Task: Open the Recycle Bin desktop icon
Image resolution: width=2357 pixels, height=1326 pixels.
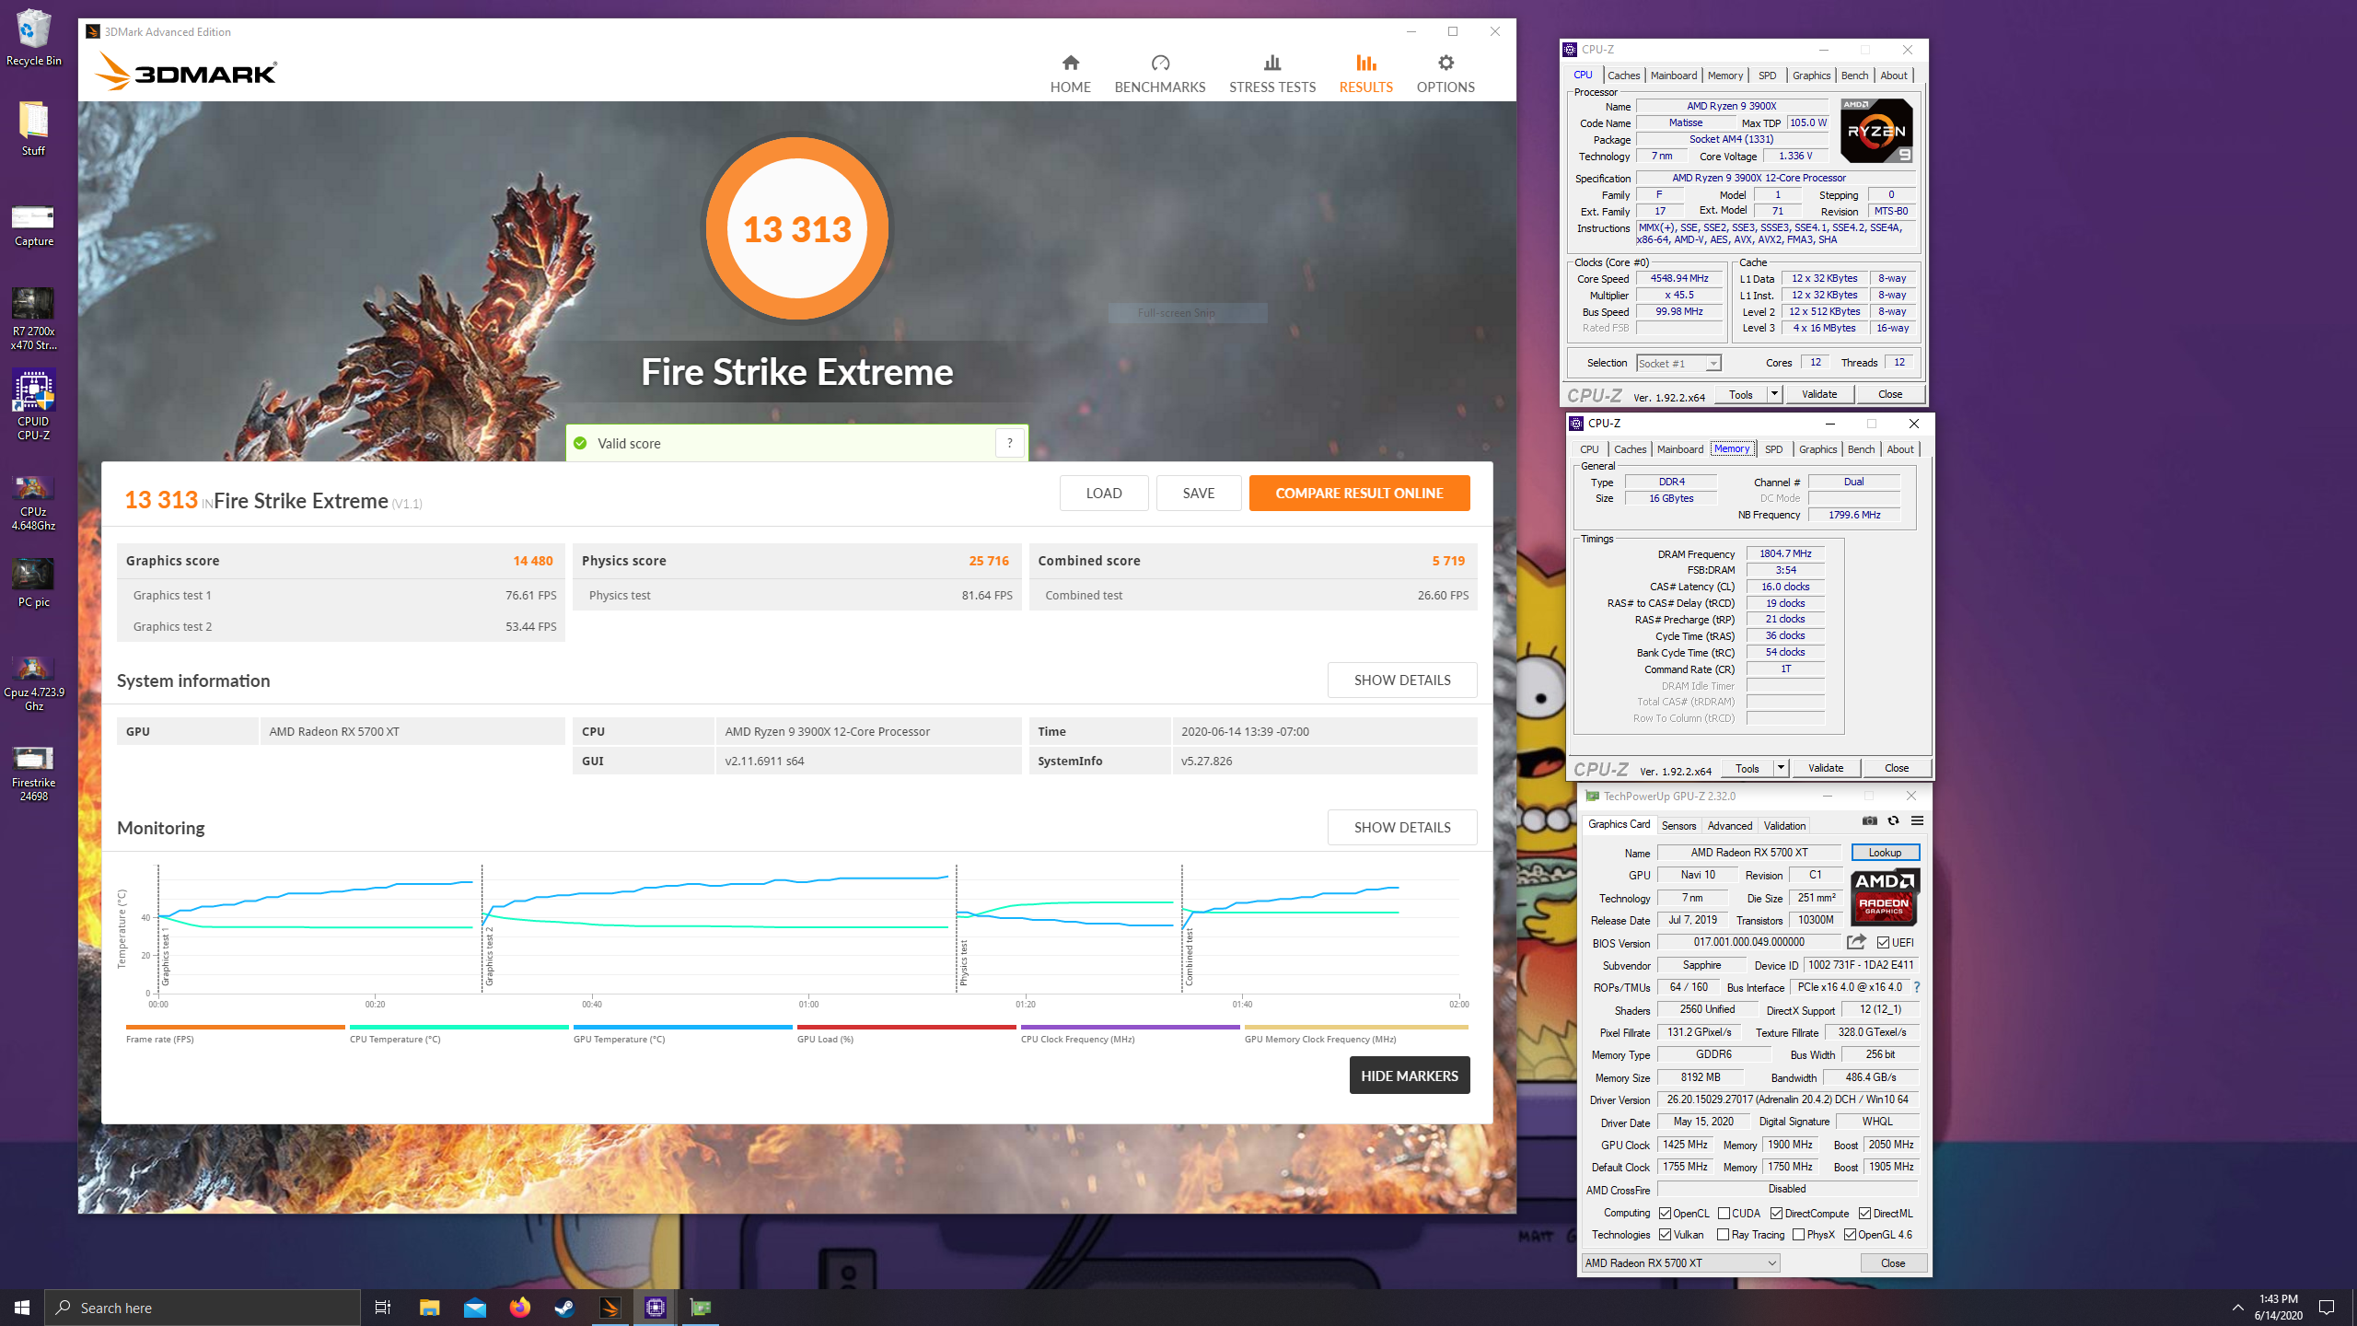Action: (34, 39)
